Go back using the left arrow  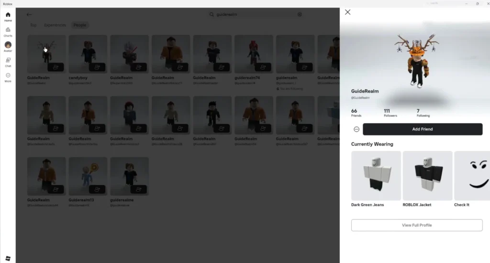(29, 14)
